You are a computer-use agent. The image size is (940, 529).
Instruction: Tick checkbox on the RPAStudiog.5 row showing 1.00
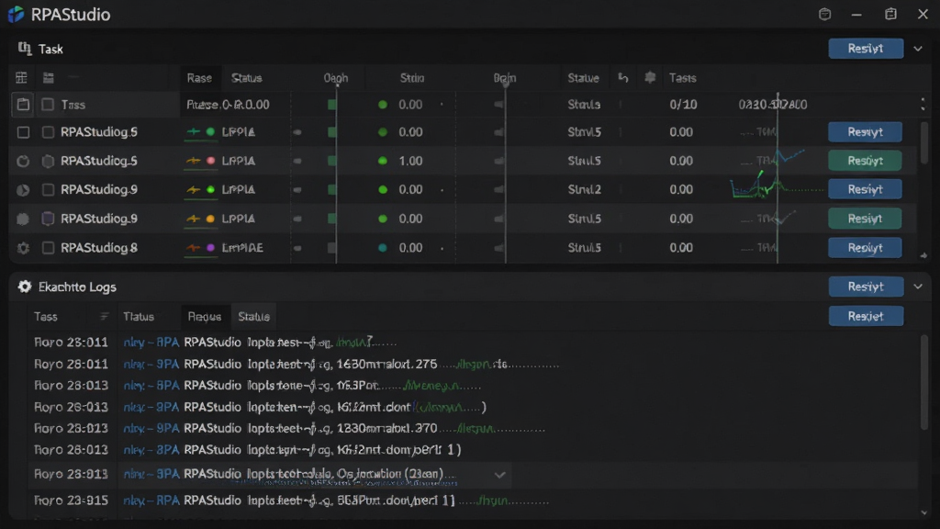48,161
